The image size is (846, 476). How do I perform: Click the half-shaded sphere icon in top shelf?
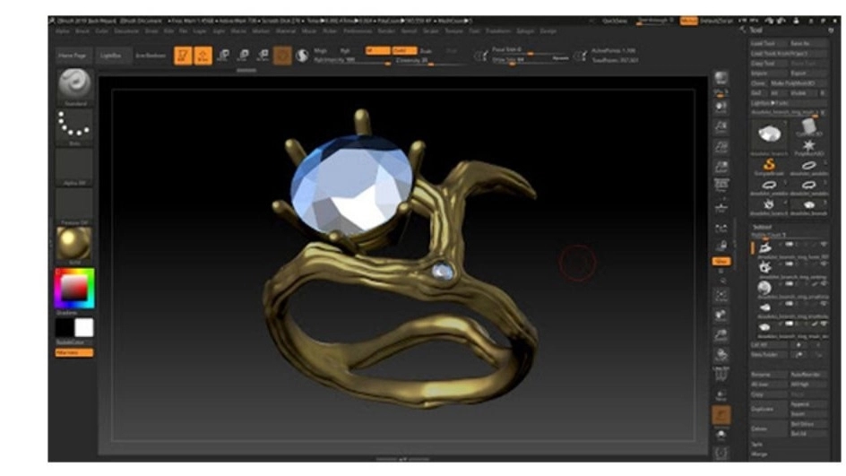tap(302, 56)
